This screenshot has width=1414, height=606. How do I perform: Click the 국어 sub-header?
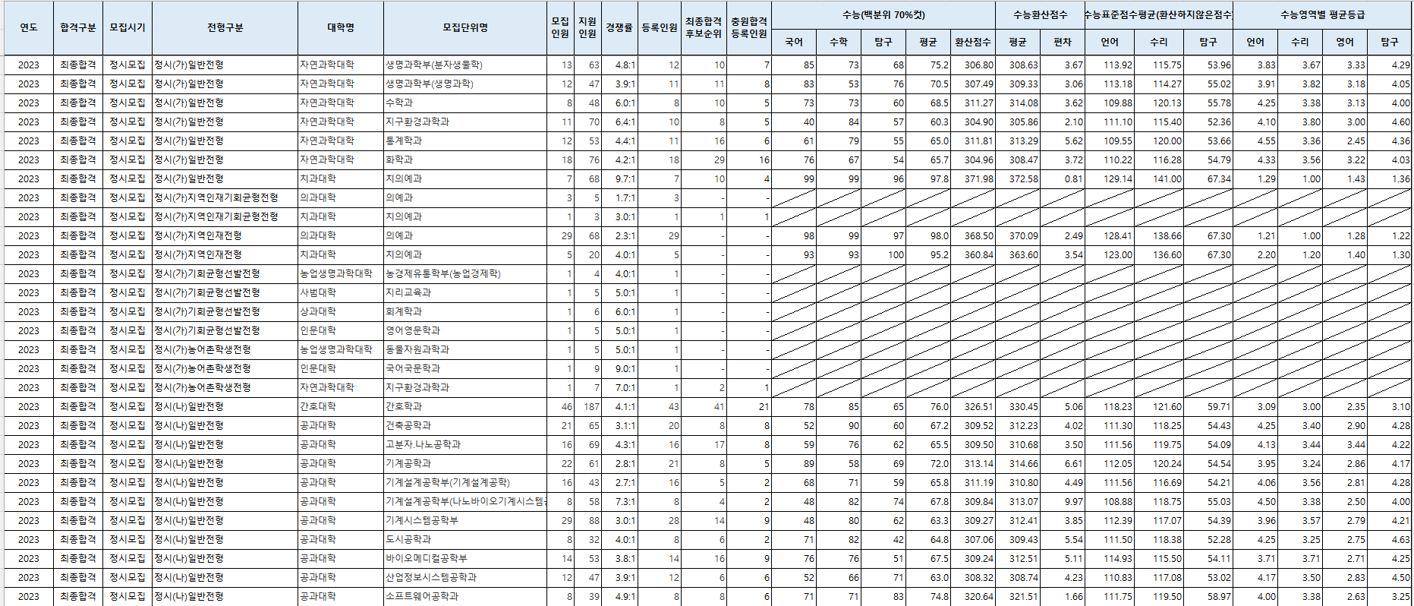click(794, 43)
